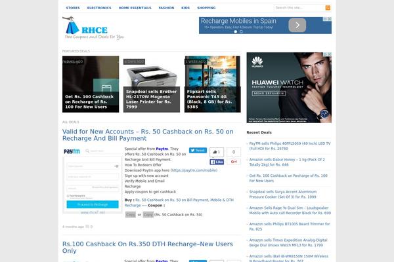
Task: Open the paytm.com/mobile app link
Action: tap(194, 170)
